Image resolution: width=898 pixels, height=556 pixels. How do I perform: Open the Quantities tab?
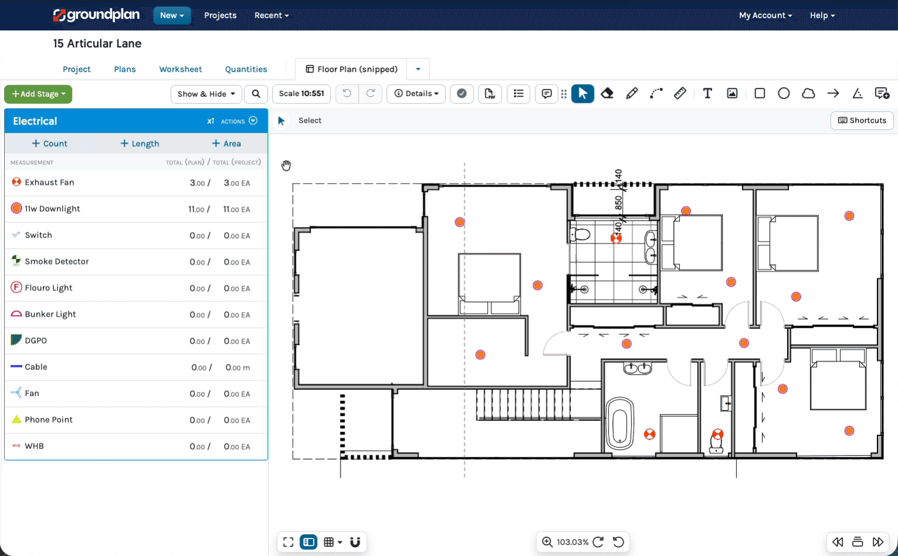246,69
